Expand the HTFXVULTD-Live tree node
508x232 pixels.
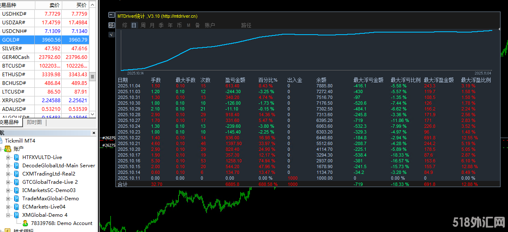point(8,157)
